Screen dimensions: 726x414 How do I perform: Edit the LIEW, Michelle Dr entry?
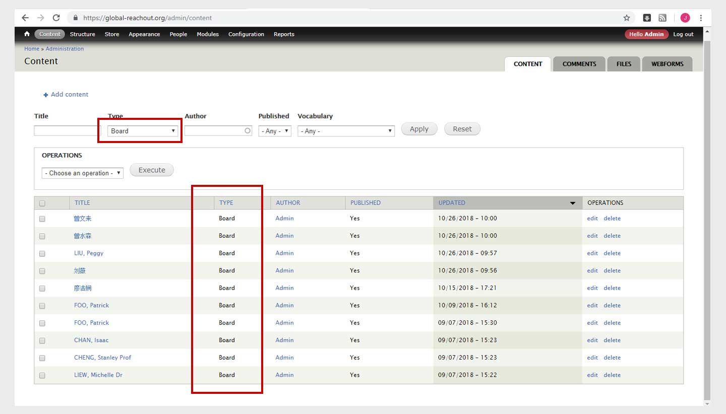(x=592, y=375)
